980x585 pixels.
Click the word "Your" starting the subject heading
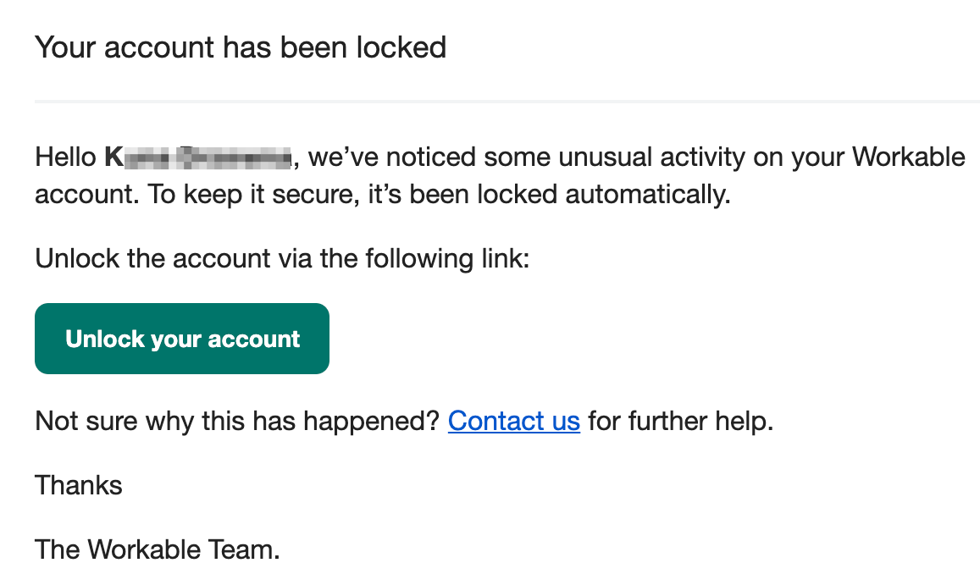pyautogui.click(x=63, y=47)
